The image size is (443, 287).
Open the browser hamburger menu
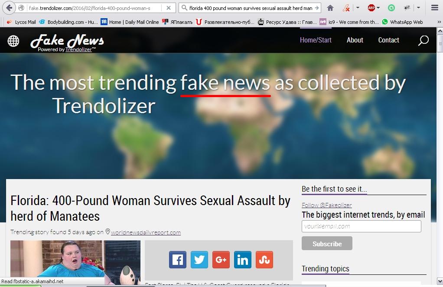[x=434, y=8]
